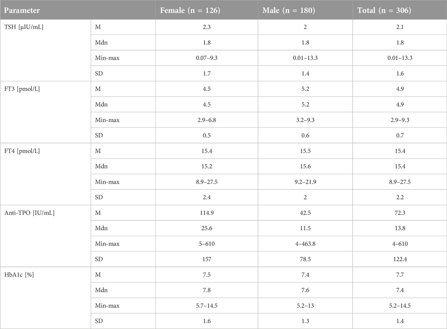This screenshot has height=329, width=447.
Task: Select the female HbA1c range 5.7–14.5
Action: point(207,306)
